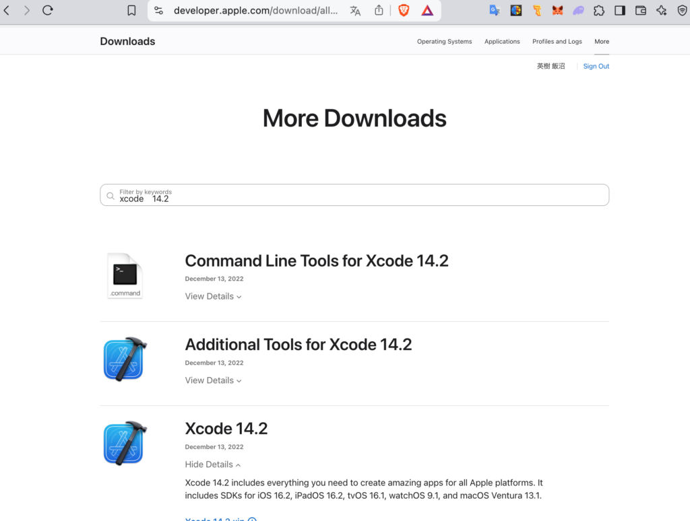Image resolution: width=690 pixels, height=521 pixels.
Task: Open Brave Rewards triangle icon
Action: coord(427,11)
